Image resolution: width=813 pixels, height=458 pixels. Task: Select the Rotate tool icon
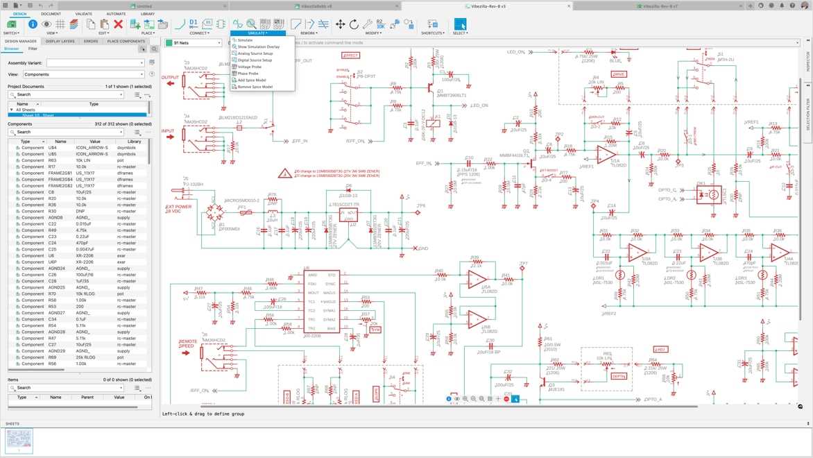[x=354, y=24]
